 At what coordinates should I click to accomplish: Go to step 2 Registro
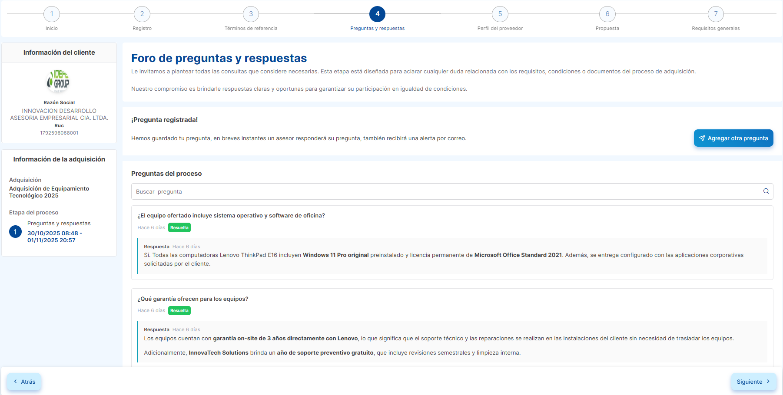pos(142,14)
